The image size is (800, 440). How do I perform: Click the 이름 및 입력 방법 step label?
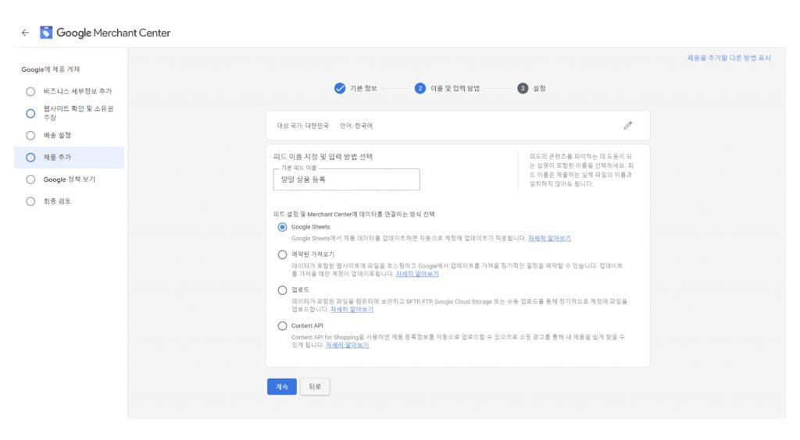(455, 89)
